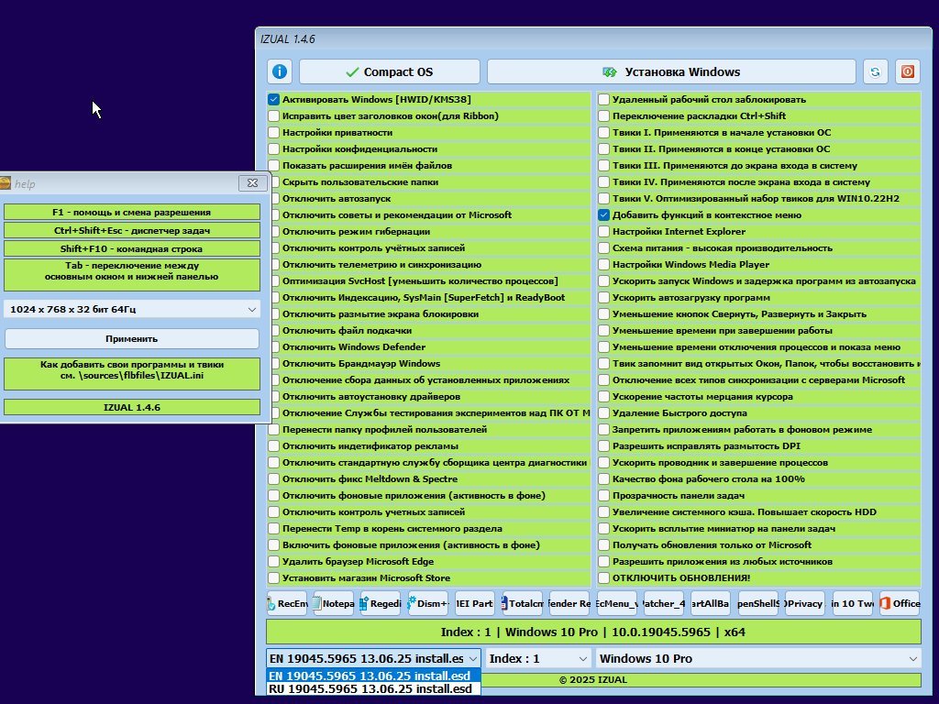The height and width of the screenshot is (704, 939).
Task: Start Установка Windows
Action: 671,71
